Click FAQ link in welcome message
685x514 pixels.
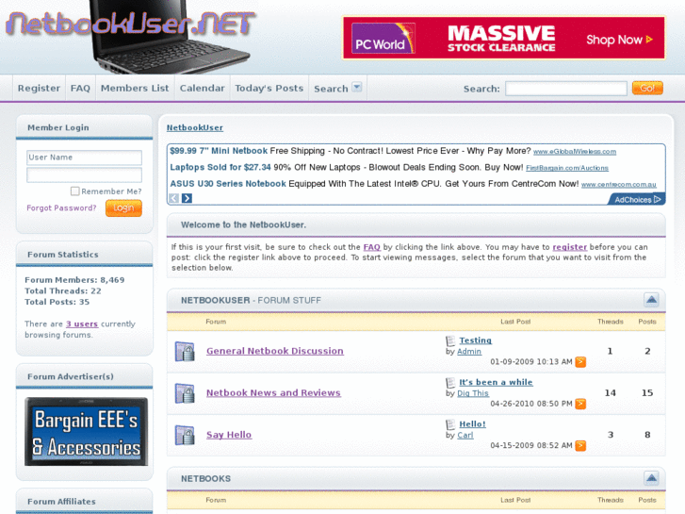pos(372,247)
